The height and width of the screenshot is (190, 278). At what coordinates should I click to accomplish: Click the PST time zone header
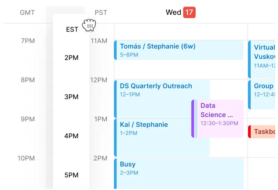(101, 13)
